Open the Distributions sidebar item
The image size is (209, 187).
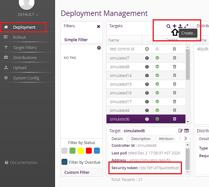[25, 58]
